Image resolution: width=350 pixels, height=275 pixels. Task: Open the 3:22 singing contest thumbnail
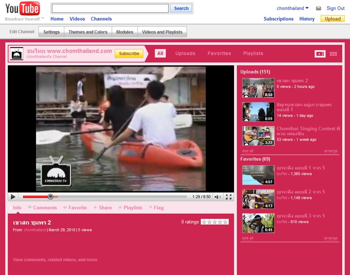pos(258,136)
